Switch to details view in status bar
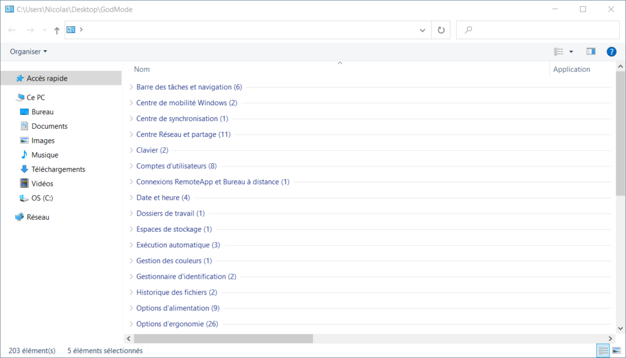The width and height of the screenshot is (626, 358). (603, 351)
